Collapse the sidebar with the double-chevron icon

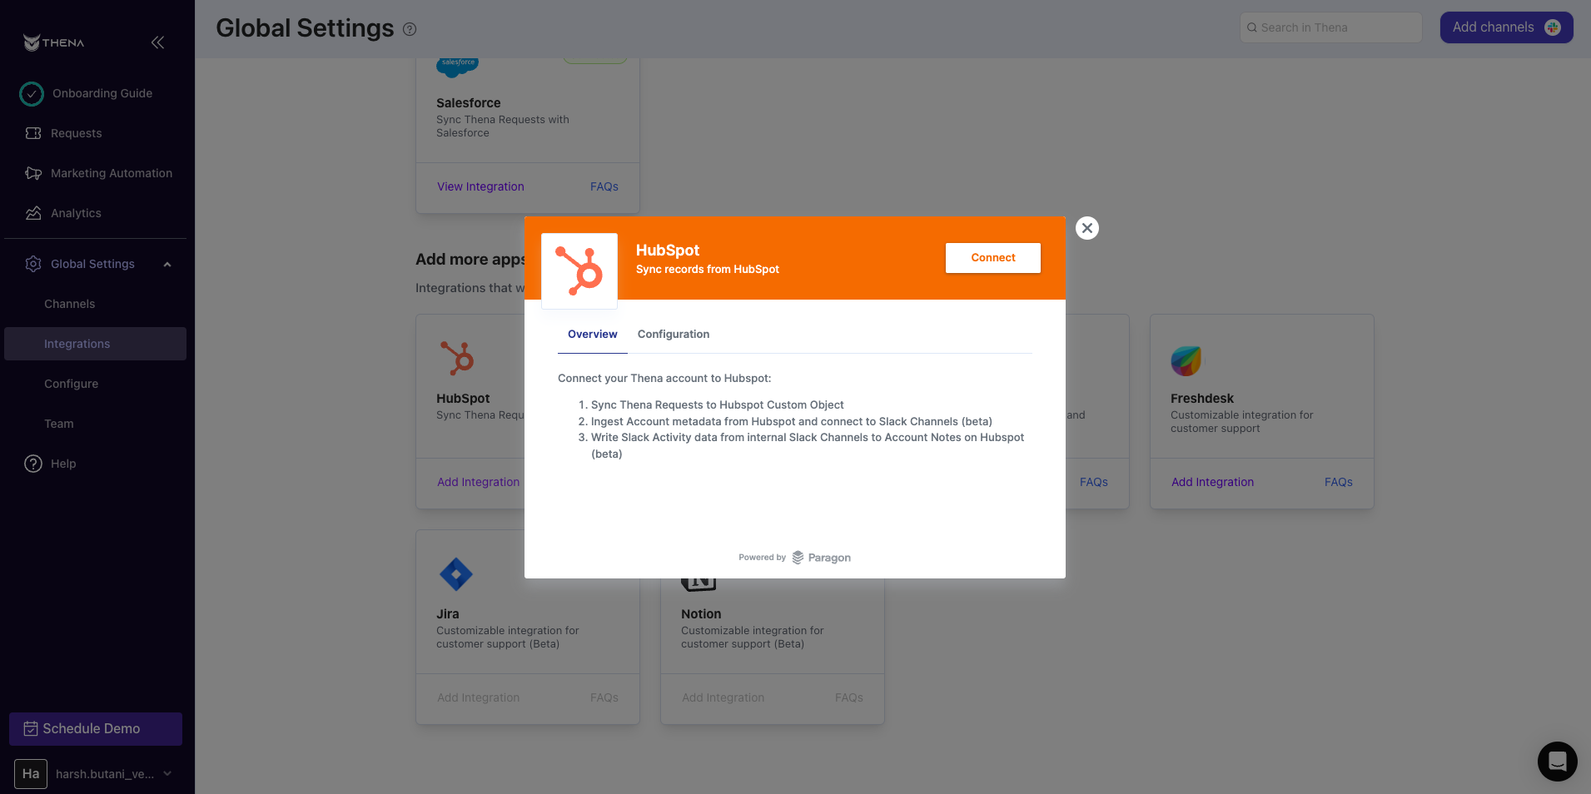tap(157, 42)
